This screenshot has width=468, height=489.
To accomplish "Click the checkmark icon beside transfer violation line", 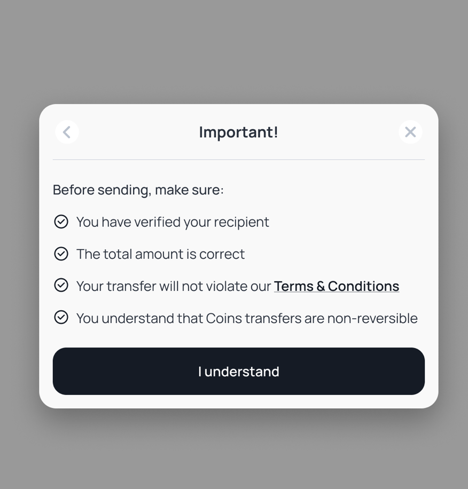I will click(x=61, y=286).
